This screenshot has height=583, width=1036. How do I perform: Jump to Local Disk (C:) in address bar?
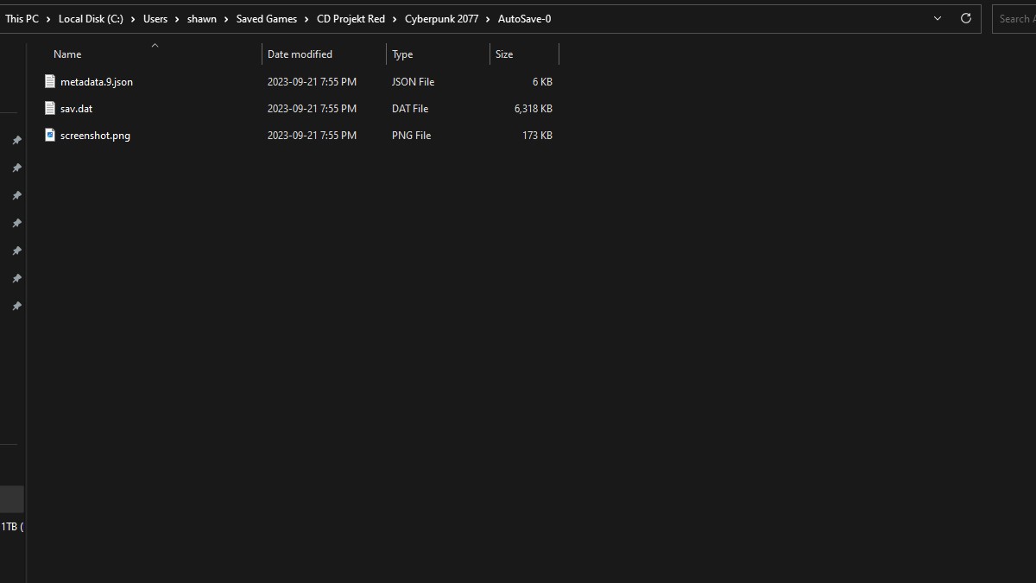click(x=91, y=19)
